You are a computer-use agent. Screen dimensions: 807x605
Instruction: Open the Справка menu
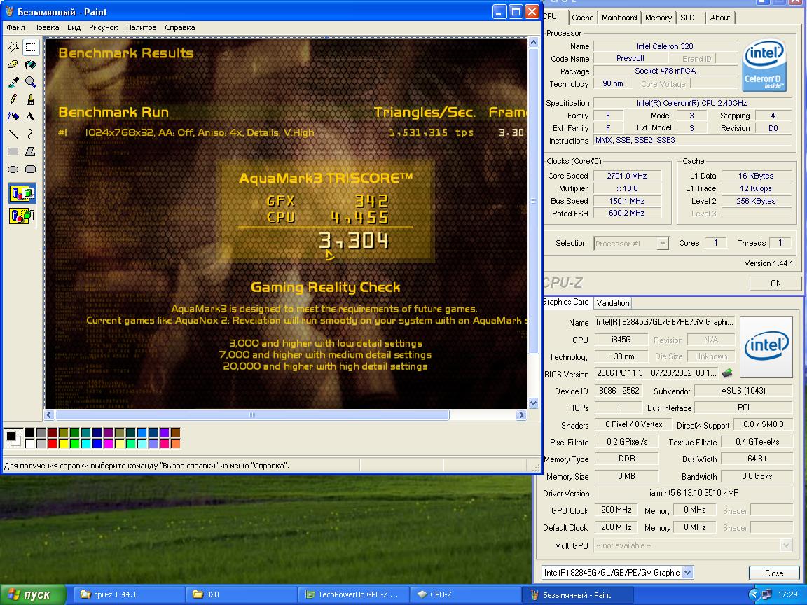tap(179, 28)
